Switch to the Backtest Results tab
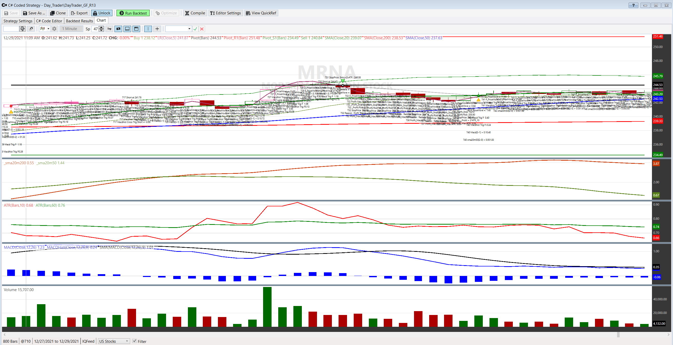Viewport: 673px width, 345px height. (79, 21)
